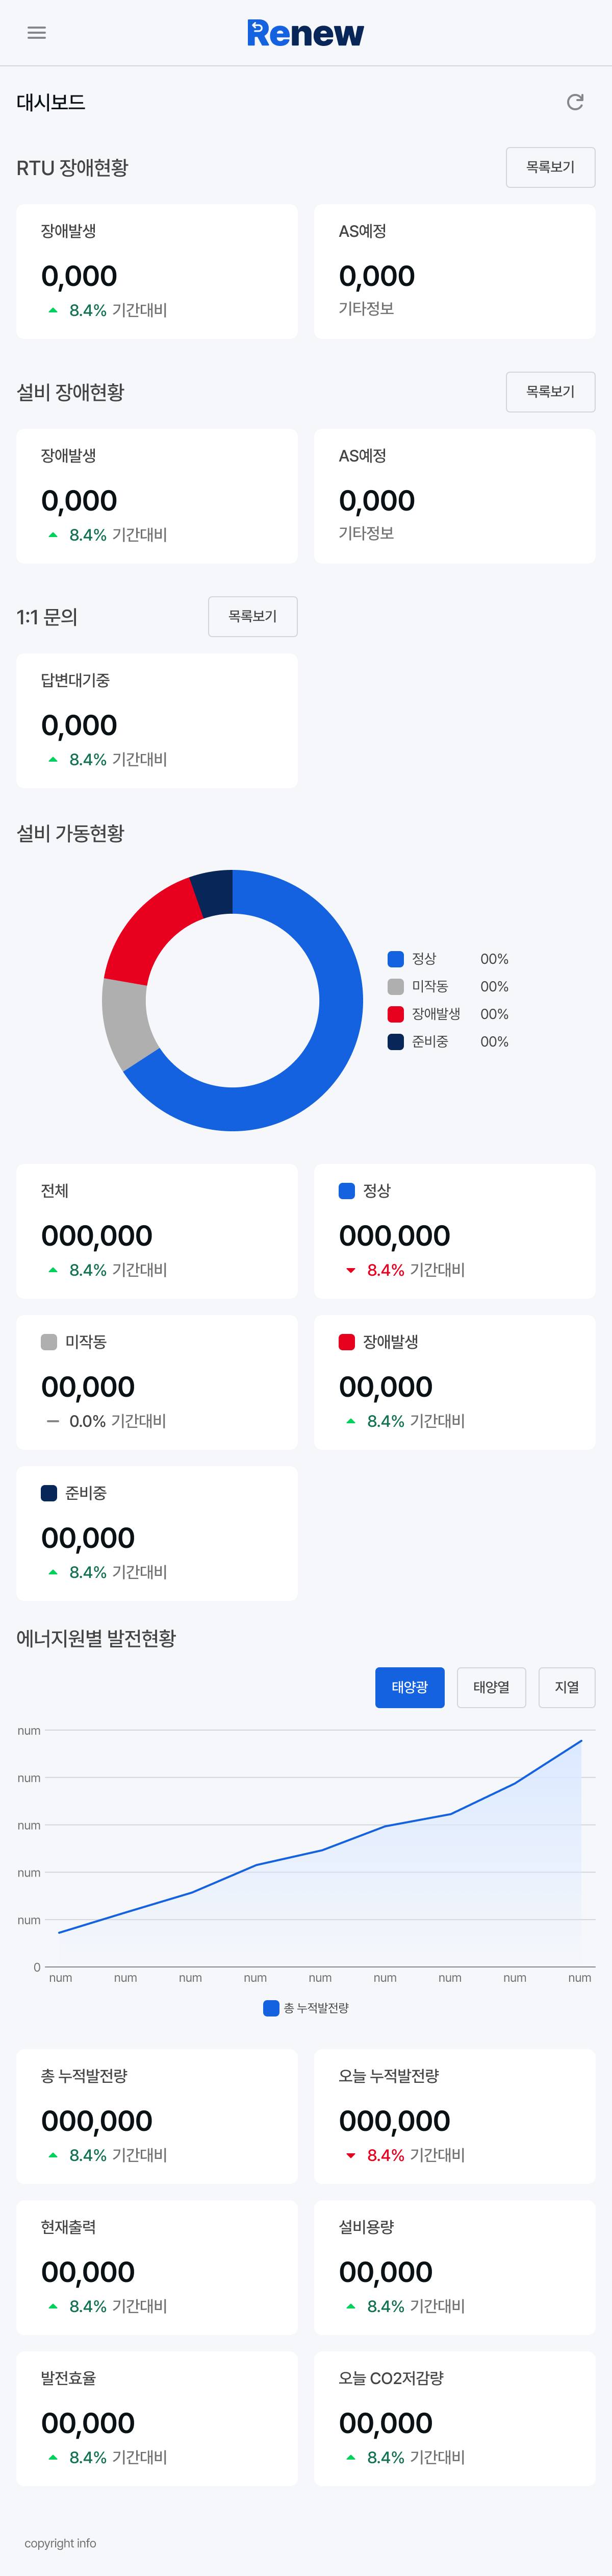This screenshot has height=2576, width=612.
Task: Open 목록보기 for 설비 장애현황
Action: tap(550, 392)
